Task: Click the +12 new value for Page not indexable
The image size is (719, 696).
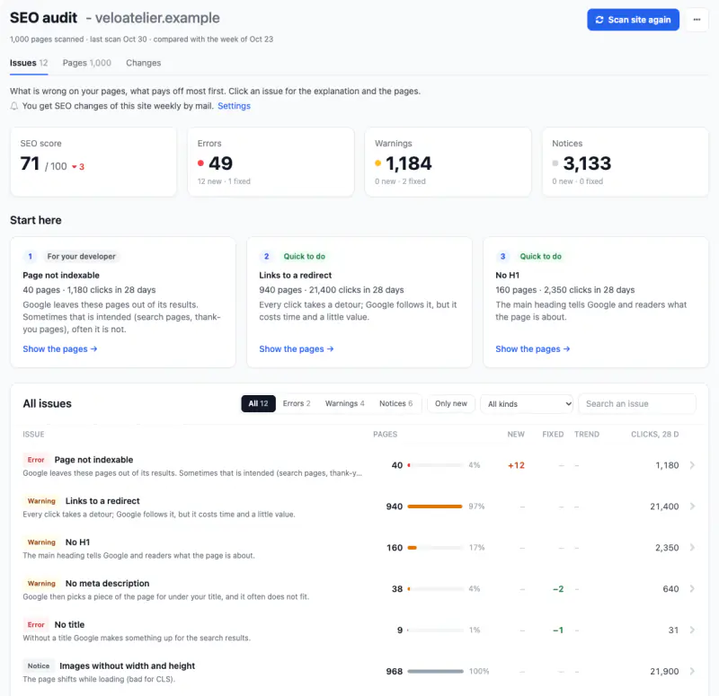Action: click(x=516, y=465)
